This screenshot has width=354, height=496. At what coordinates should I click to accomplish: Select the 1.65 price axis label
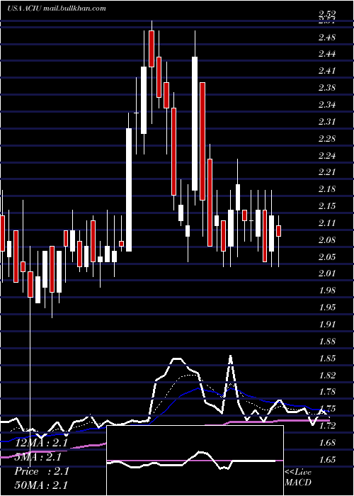[x=326, y=460]
